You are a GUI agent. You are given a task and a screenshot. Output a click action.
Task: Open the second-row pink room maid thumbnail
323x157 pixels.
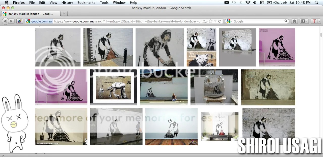point(61,87)
